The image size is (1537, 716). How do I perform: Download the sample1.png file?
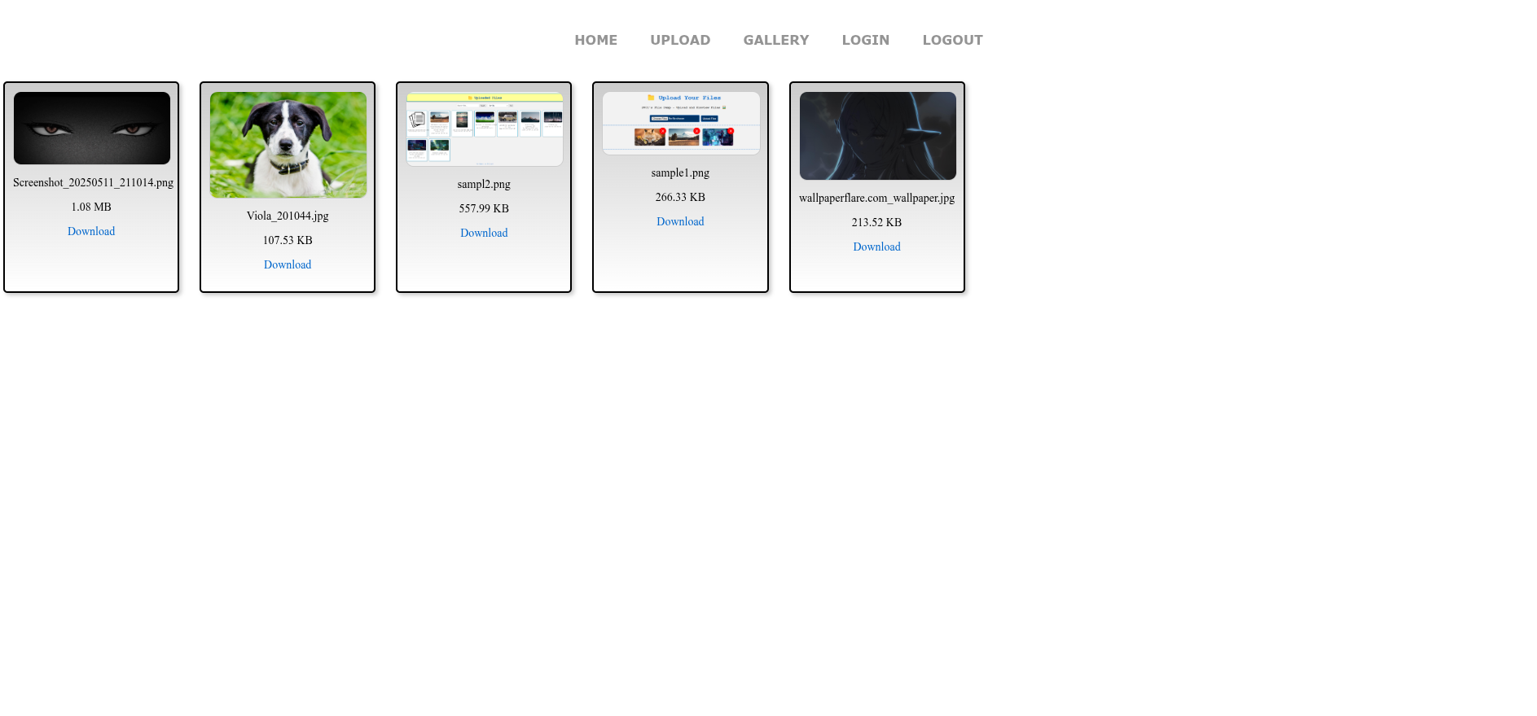(x=680, y=221)
